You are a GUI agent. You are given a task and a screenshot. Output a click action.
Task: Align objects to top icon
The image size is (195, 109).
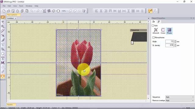[x=110, y=11]
